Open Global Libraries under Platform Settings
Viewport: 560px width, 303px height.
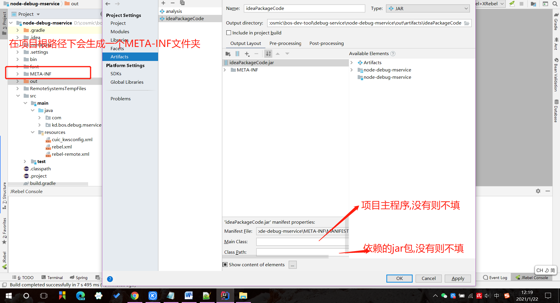click(x=127, y=82)
